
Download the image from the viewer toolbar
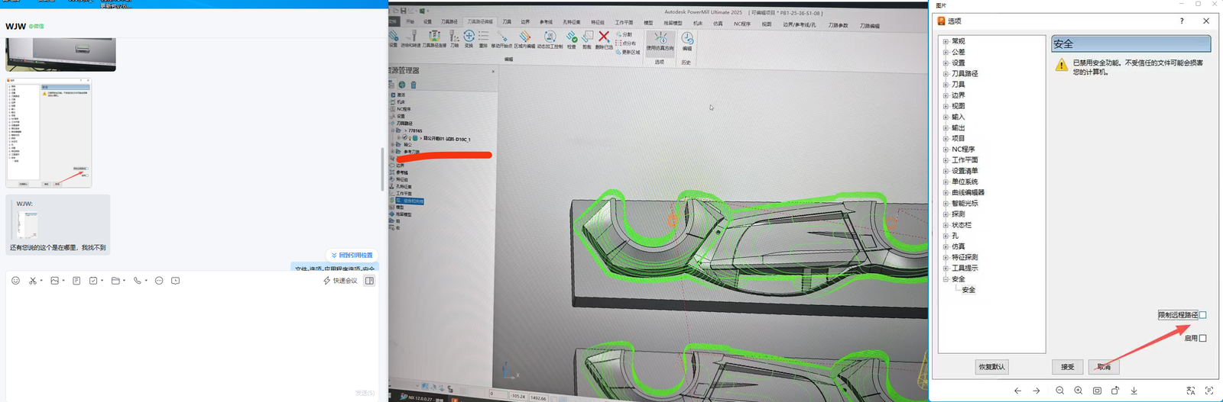click(x=1134, y=391)
